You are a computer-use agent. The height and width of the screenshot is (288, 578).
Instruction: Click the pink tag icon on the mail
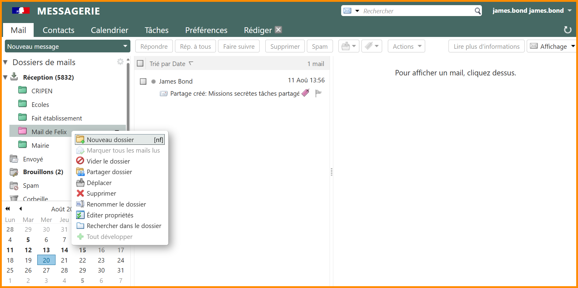[x=306, y=93]
